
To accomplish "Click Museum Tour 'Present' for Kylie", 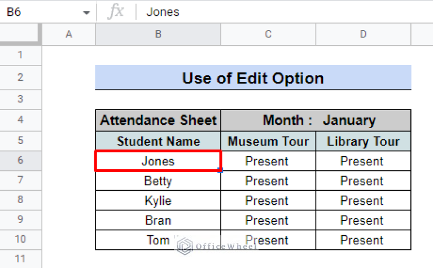I will [268, 201].
